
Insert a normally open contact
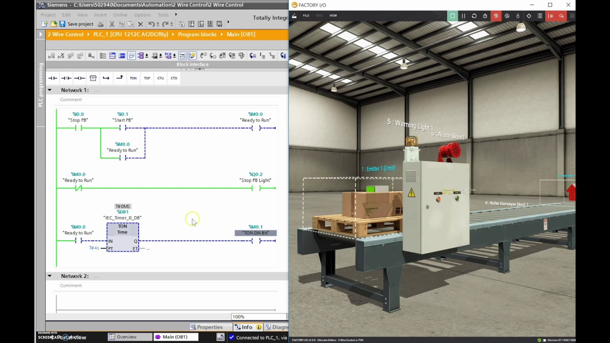click(x=52, y=78)
